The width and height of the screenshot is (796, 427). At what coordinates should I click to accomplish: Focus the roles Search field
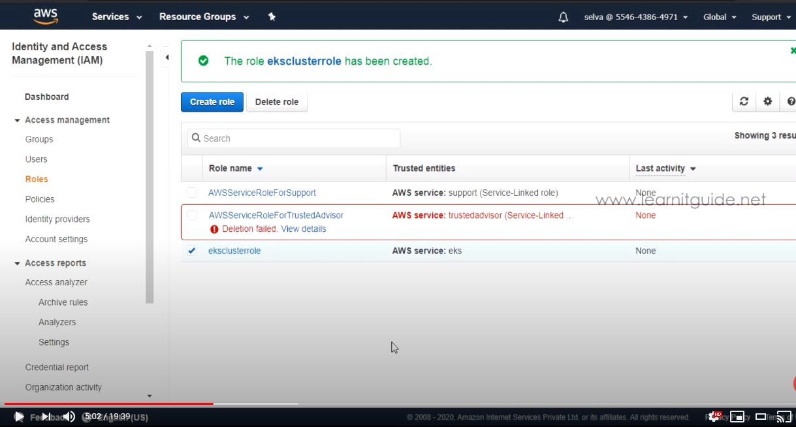294,138
